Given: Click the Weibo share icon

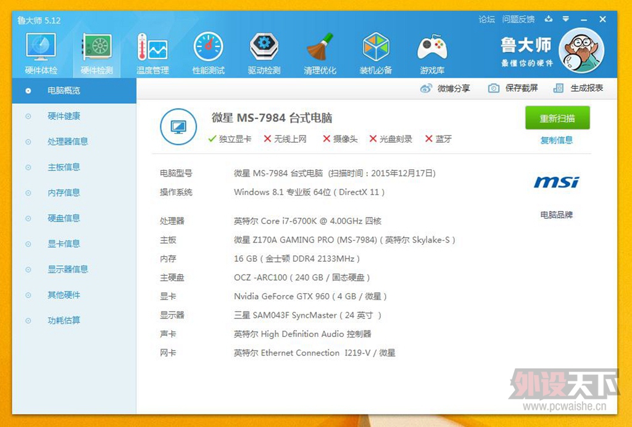Looking at the screenshot, I should [426, 88].
